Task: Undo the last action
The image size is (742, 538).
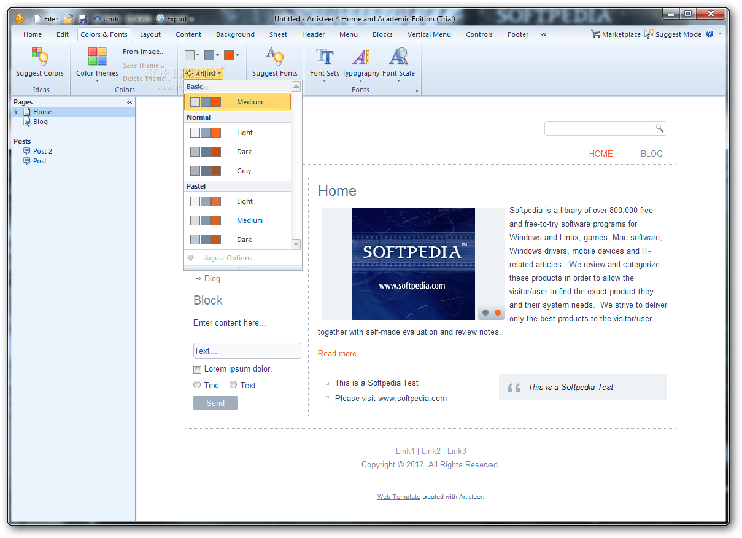Action: tap(106, 19)
